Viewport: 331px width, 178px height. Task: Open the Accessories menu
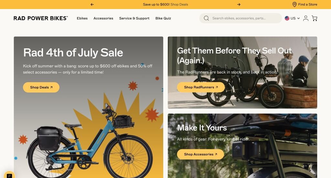coord(103,18)
